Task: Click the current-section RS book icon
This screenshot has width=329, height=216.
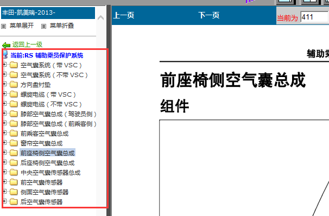Action: [x=5, y=55]
